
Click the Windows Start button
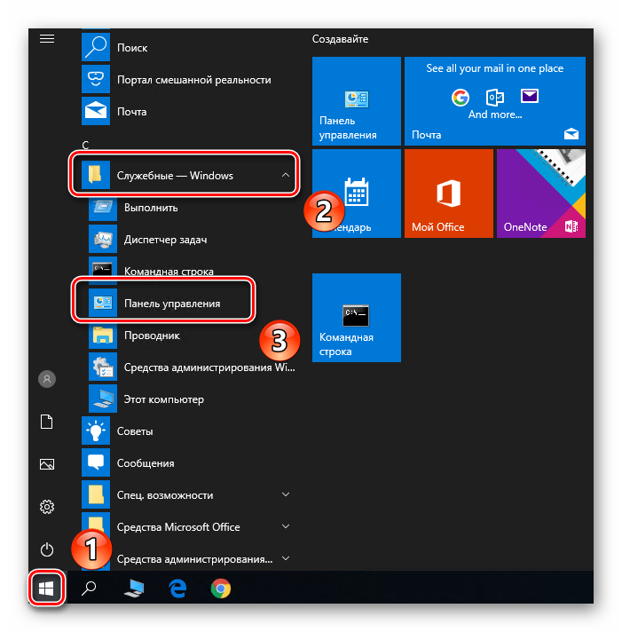coord(46,589)
